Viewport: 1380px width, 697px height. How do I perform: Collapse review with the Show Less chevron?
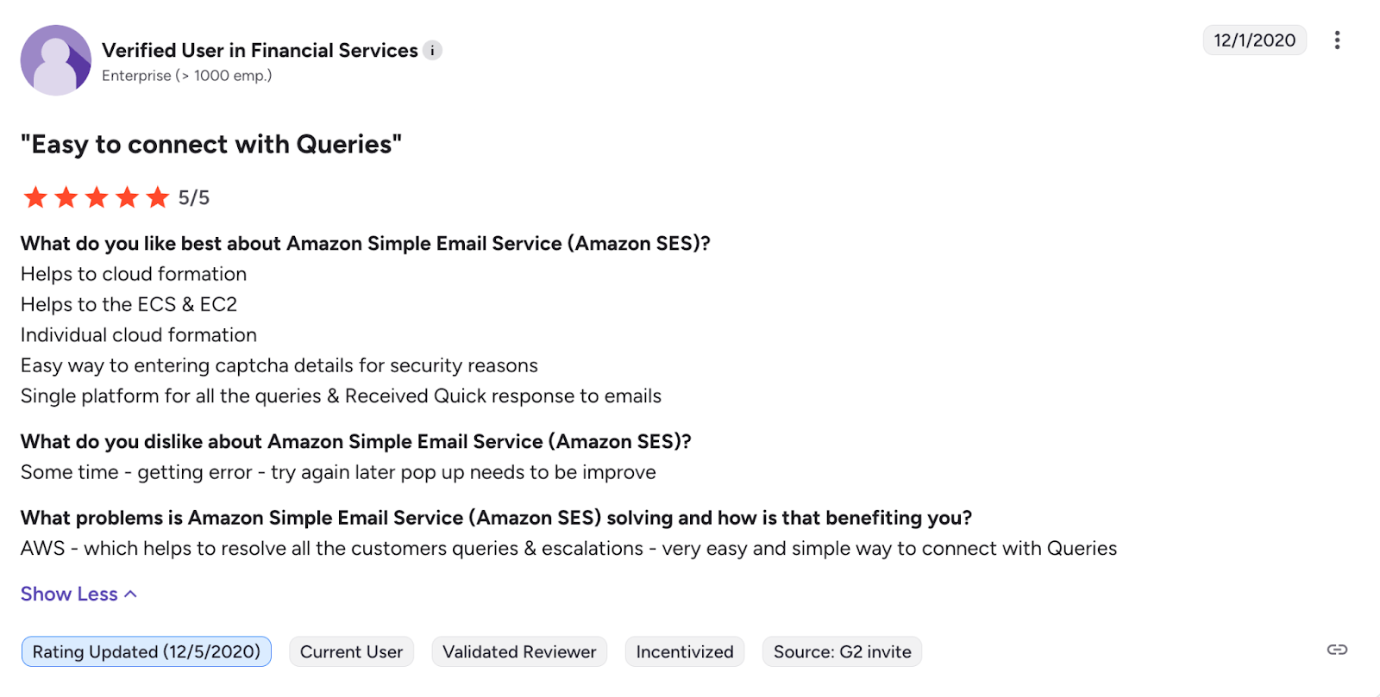point(131,594)
